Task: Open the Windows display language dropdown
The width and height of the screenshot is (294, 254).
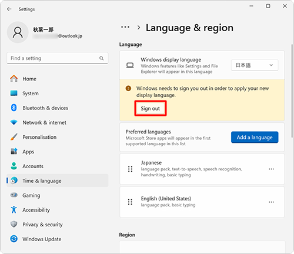Action: 255,65
